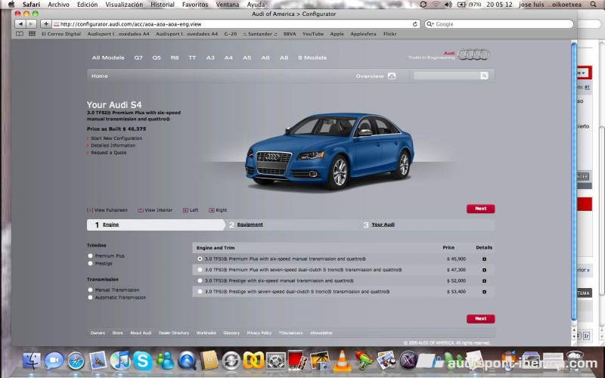
Task: Click the lower red Next button
Action: click(480, 318)
